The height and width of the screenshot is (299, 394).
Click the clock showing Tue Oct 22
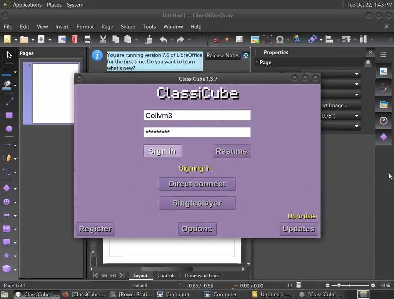pyautogui.click(x=369, y=5)
